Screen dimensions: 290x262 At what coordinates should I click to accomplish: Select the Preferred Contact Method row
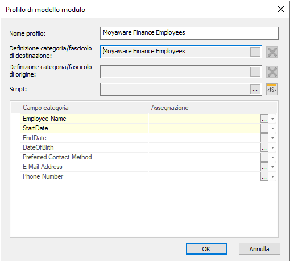[148, 157]
